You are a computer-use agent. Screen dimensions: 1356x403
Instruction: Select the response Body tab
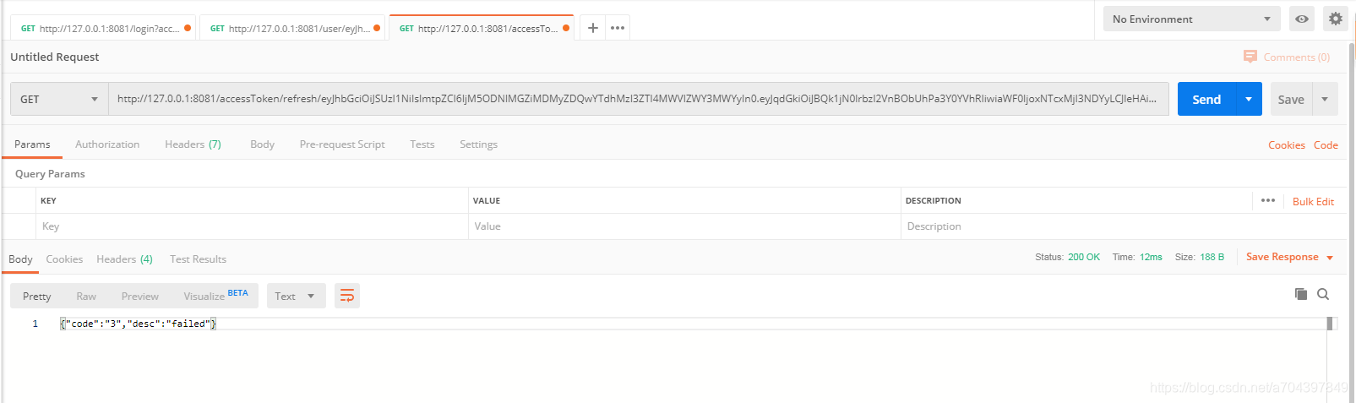pyautogui.click(x=20, y=259)
